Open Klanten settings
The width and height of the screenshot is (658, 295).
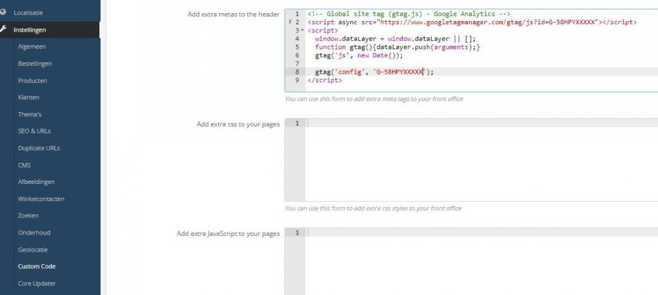coord(29,97)
